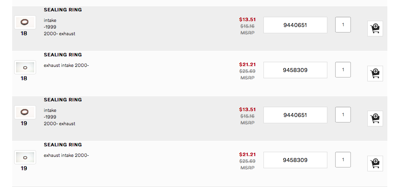Focus quantity field for item 18 part 9440651
394x187 pixels.
point(343,25)
